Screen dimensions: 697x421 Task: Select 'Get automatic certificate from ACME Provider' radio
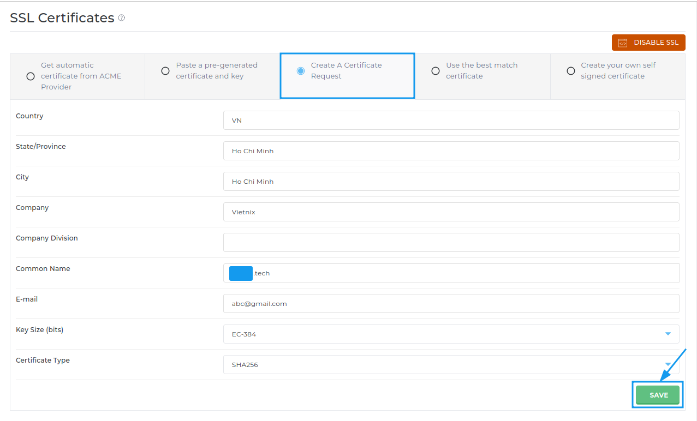[31, 76]
